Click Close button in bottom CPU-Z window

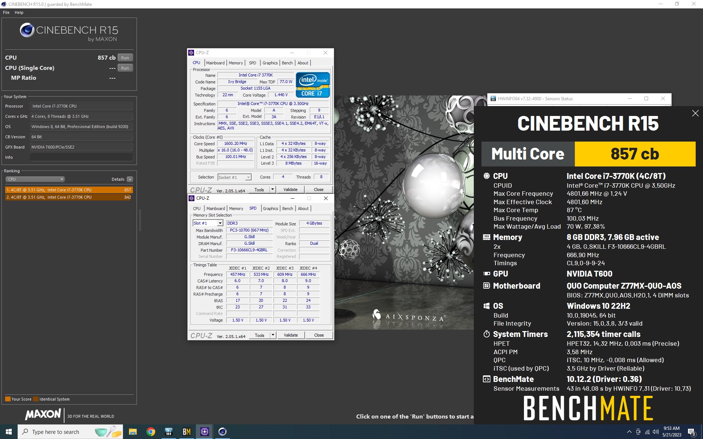click(x=319, y=335)
